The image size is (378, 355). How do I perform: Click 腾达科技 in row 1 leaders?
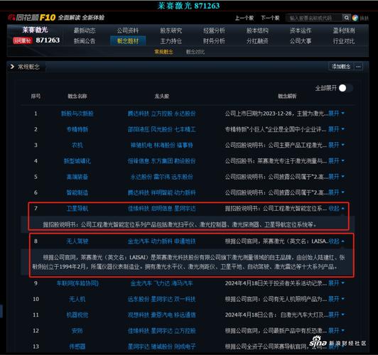[139, 114]
